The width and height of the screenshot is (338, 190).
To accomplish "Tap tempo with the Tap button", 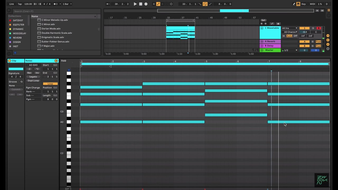I will tap(20, 4).
